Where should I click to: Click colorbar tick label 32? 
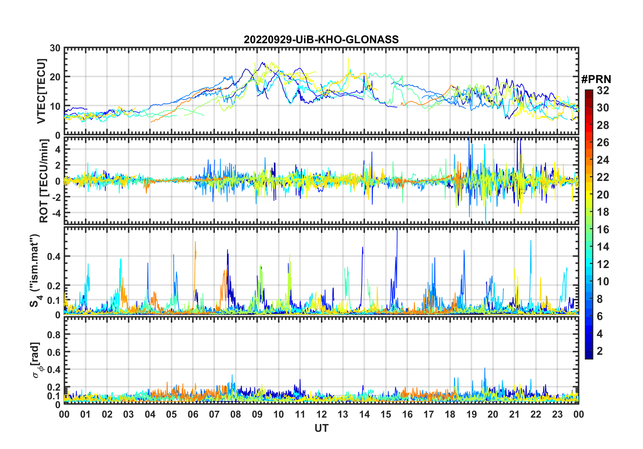click(x=603, y=90)
